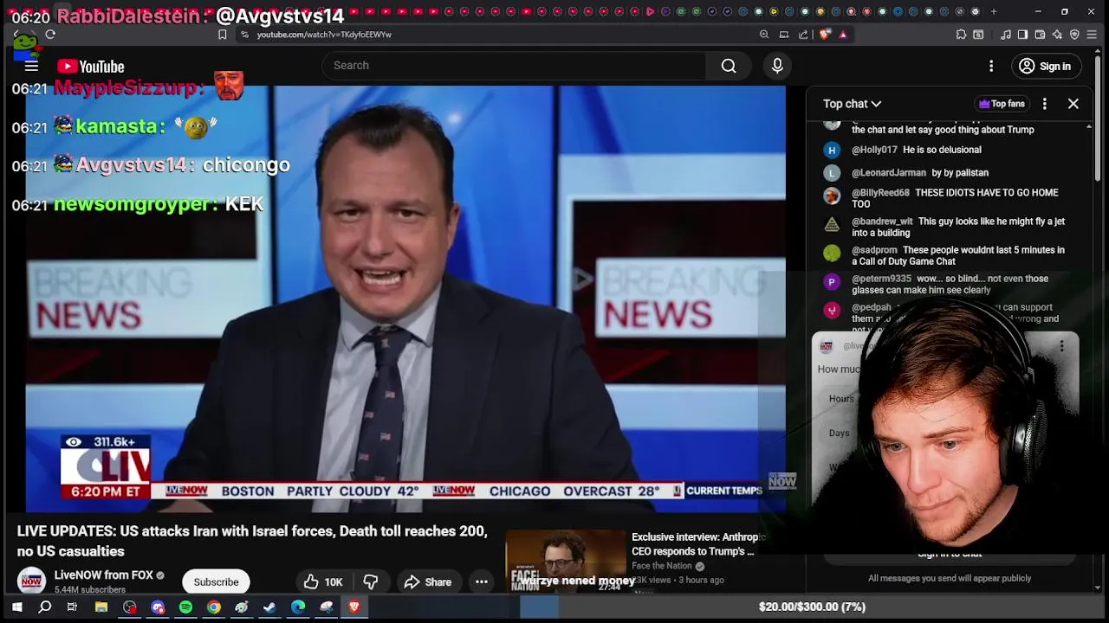Screen dimensions: 1109x623
Task: Open the Brave main menu
Action: [1092, 35]
